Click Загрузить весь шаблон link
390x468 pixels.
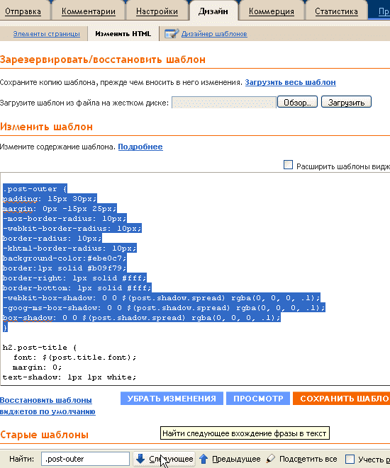click(x=291, y=82)
